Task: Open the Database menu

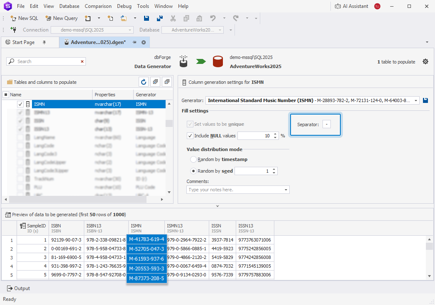Action: 69,6
